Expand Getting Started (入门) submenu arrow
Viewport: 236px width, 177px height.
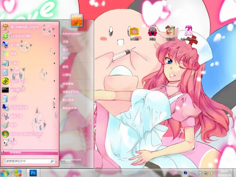pos(54,99)
